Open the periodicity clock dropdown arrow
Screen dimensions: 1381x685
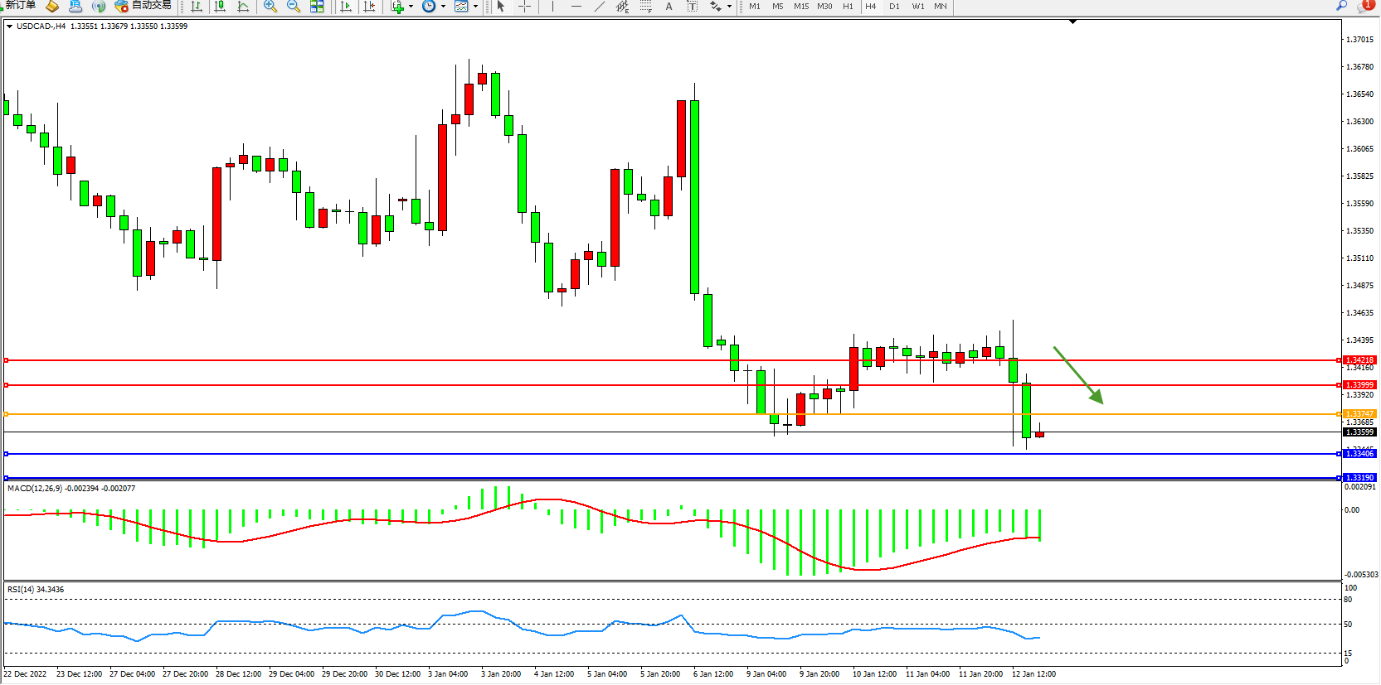443,7
